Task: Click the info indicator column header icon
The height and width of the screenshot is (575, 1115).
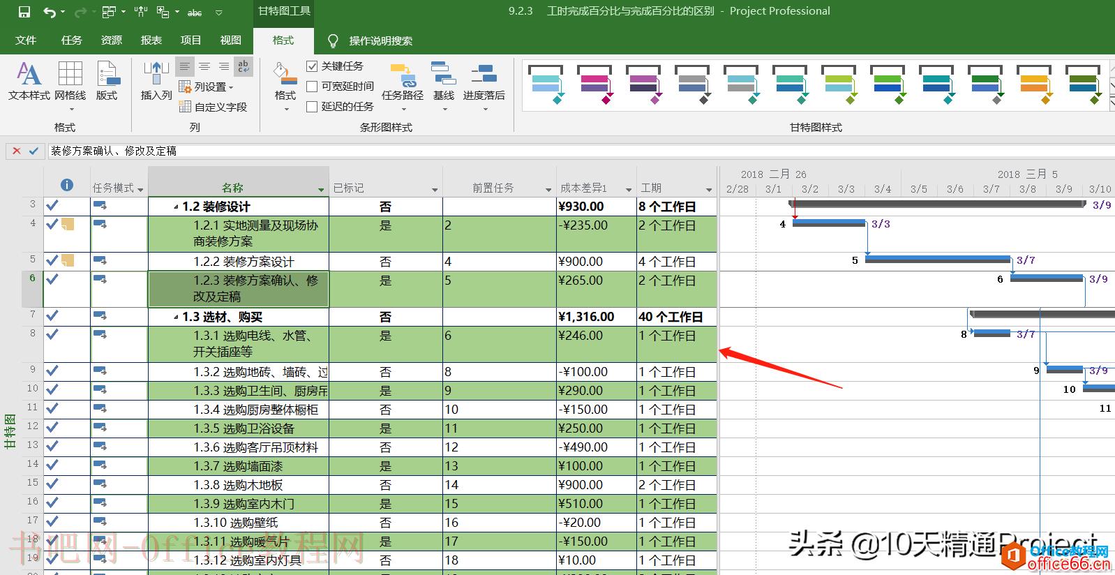Action: point(67,185)
